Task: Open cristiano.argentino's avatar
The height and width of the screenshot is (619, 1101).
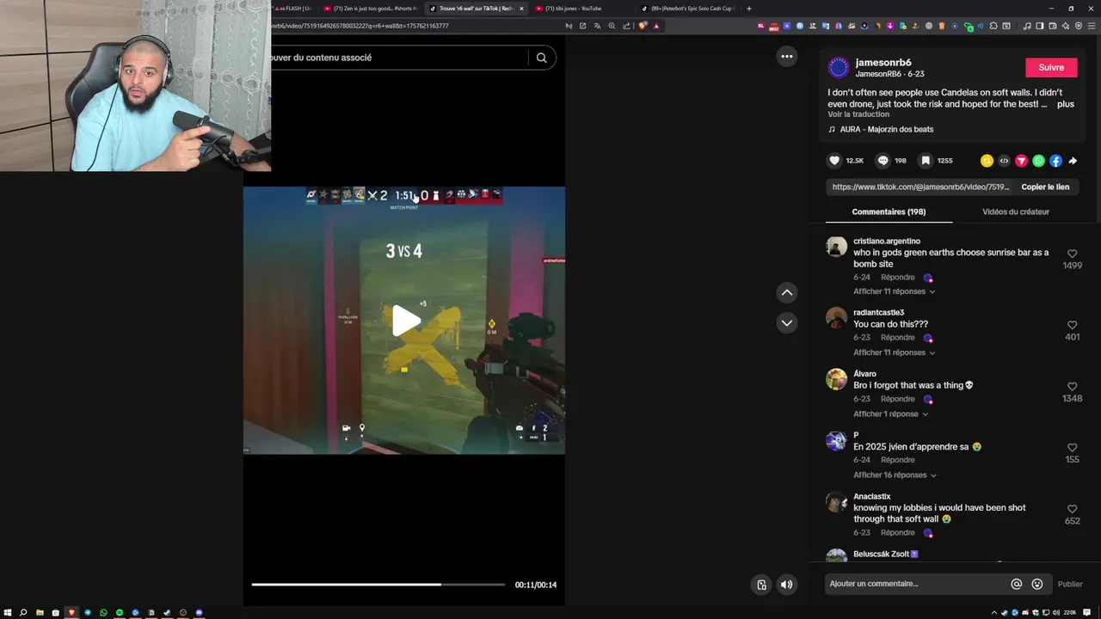Action: pos(836,247)
